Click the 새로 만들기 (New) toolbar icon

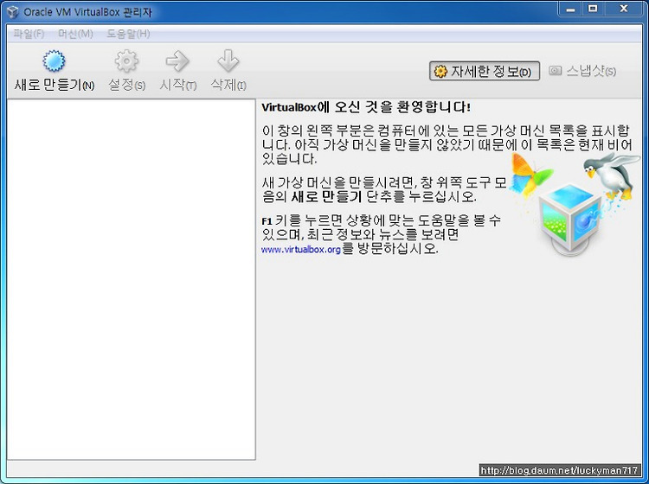tap(54, 61)
